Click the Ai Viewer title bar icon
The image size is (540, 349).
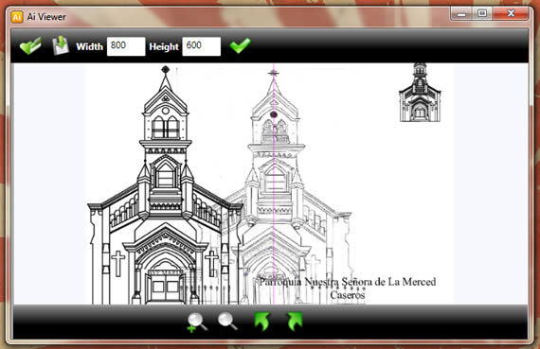tap(17, 17)
